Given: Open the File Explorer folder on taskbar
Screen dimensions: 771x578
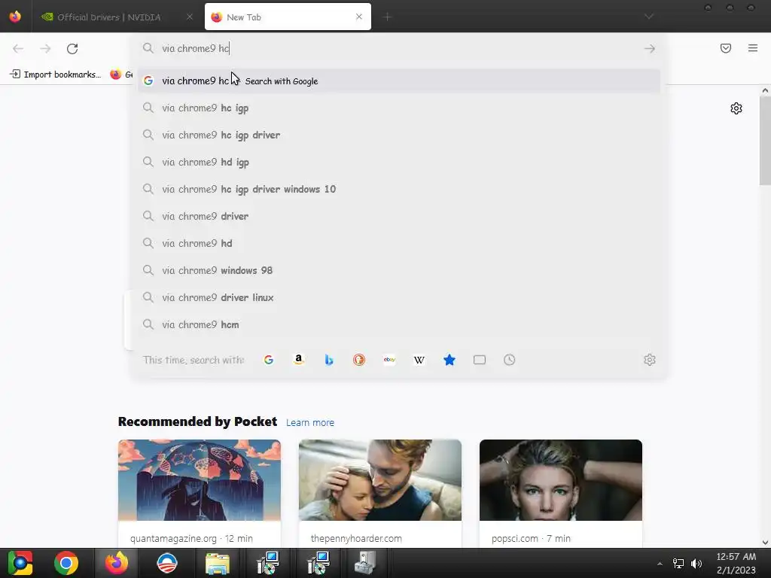Looking at the screenshot, I should coord(218,563).
